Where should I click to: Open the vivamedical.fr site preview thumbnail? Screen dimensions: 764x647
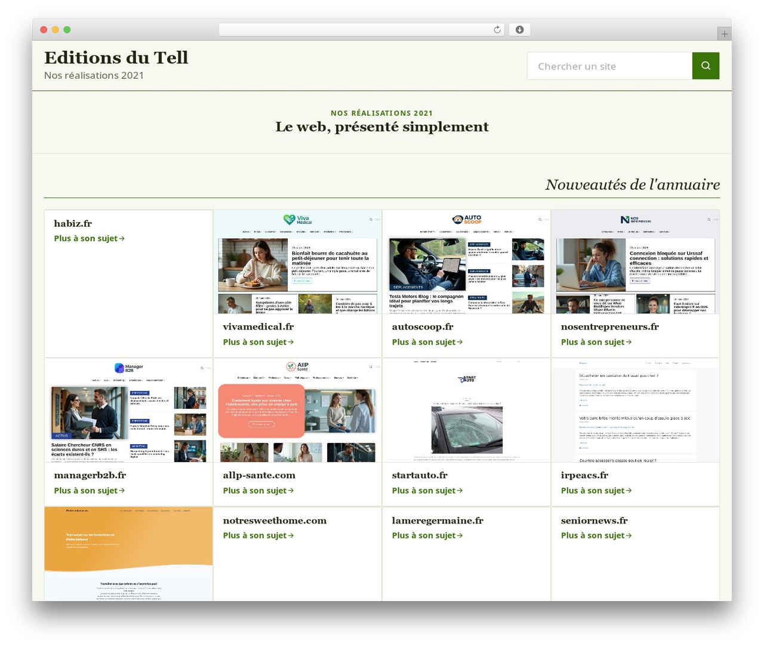point(297,262)
